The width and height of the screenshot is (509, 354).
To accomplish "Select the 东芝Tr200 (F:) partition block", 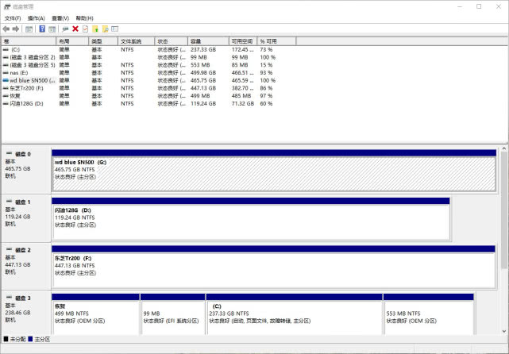I will [x=273, y=267].
